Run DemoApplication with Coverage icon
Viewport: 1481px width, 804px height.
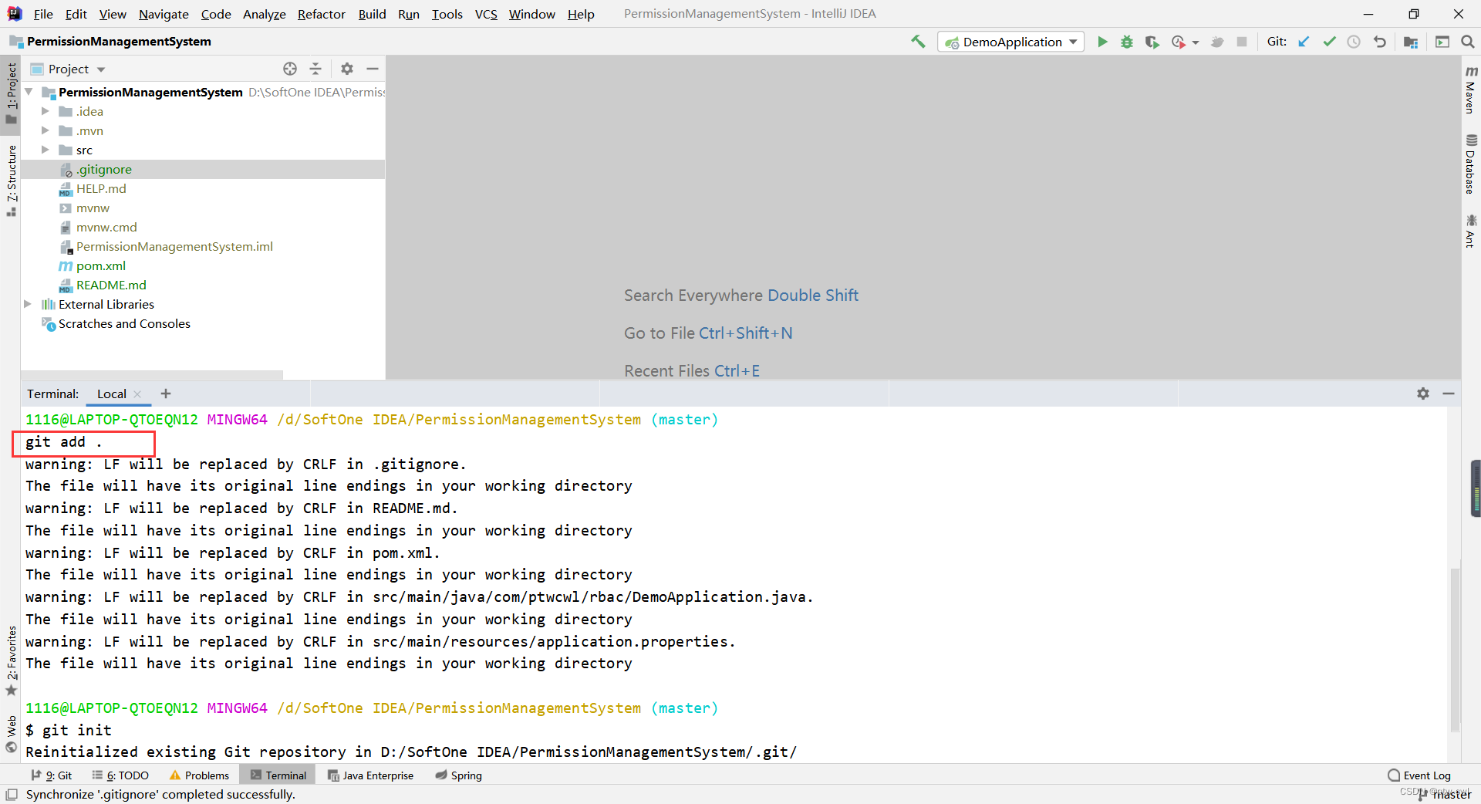pos(1152,42)
